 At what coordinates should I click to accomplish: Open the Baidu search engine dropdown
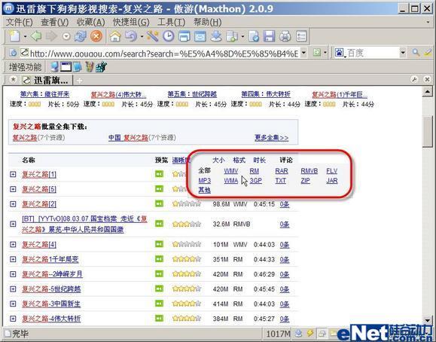point(403,52)
